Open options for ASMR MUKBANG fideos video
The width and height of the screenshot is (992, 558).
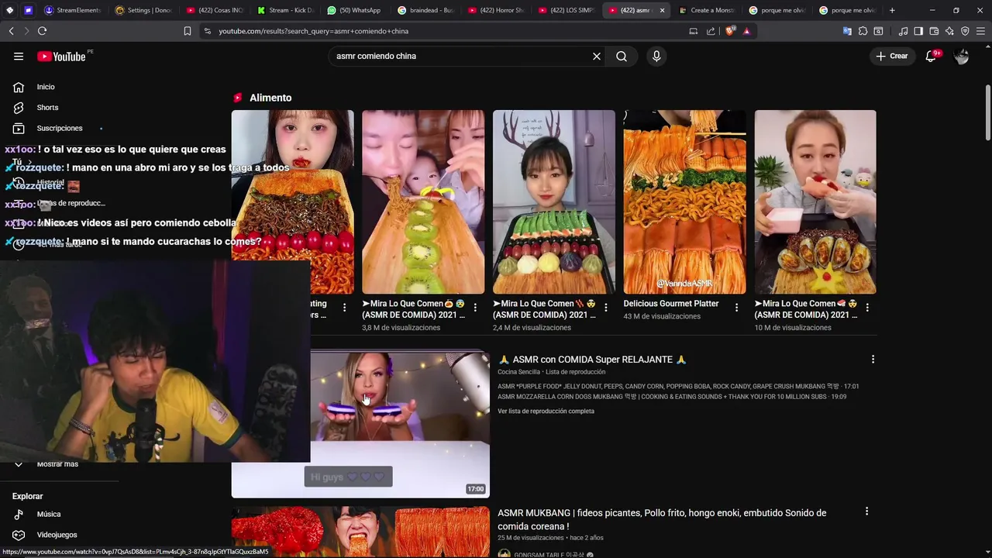click(866, 511)
